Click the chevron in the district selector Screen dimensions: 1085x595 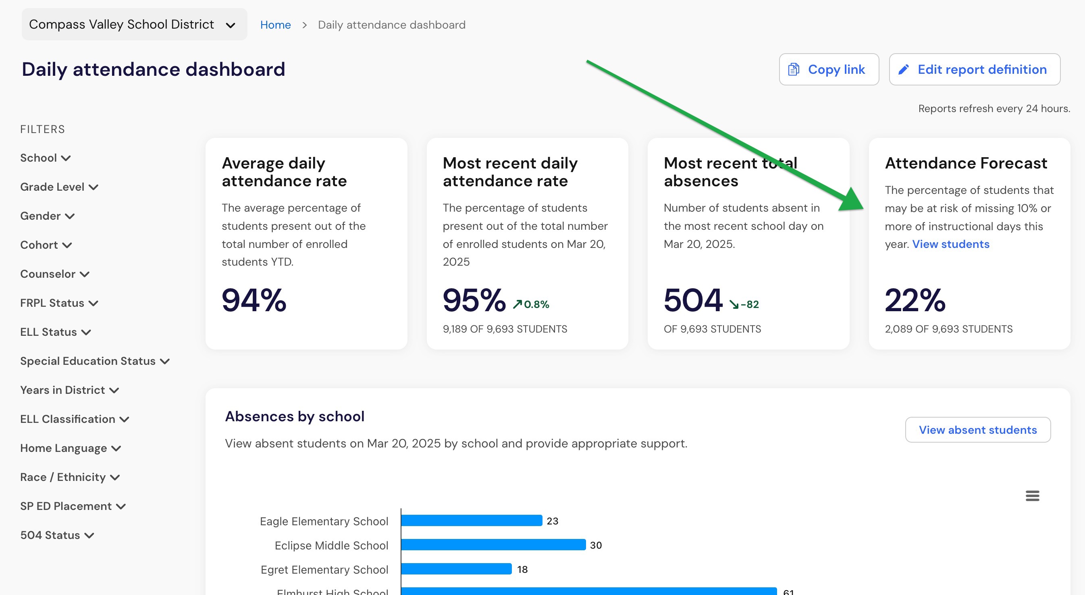tap(231, 25)
